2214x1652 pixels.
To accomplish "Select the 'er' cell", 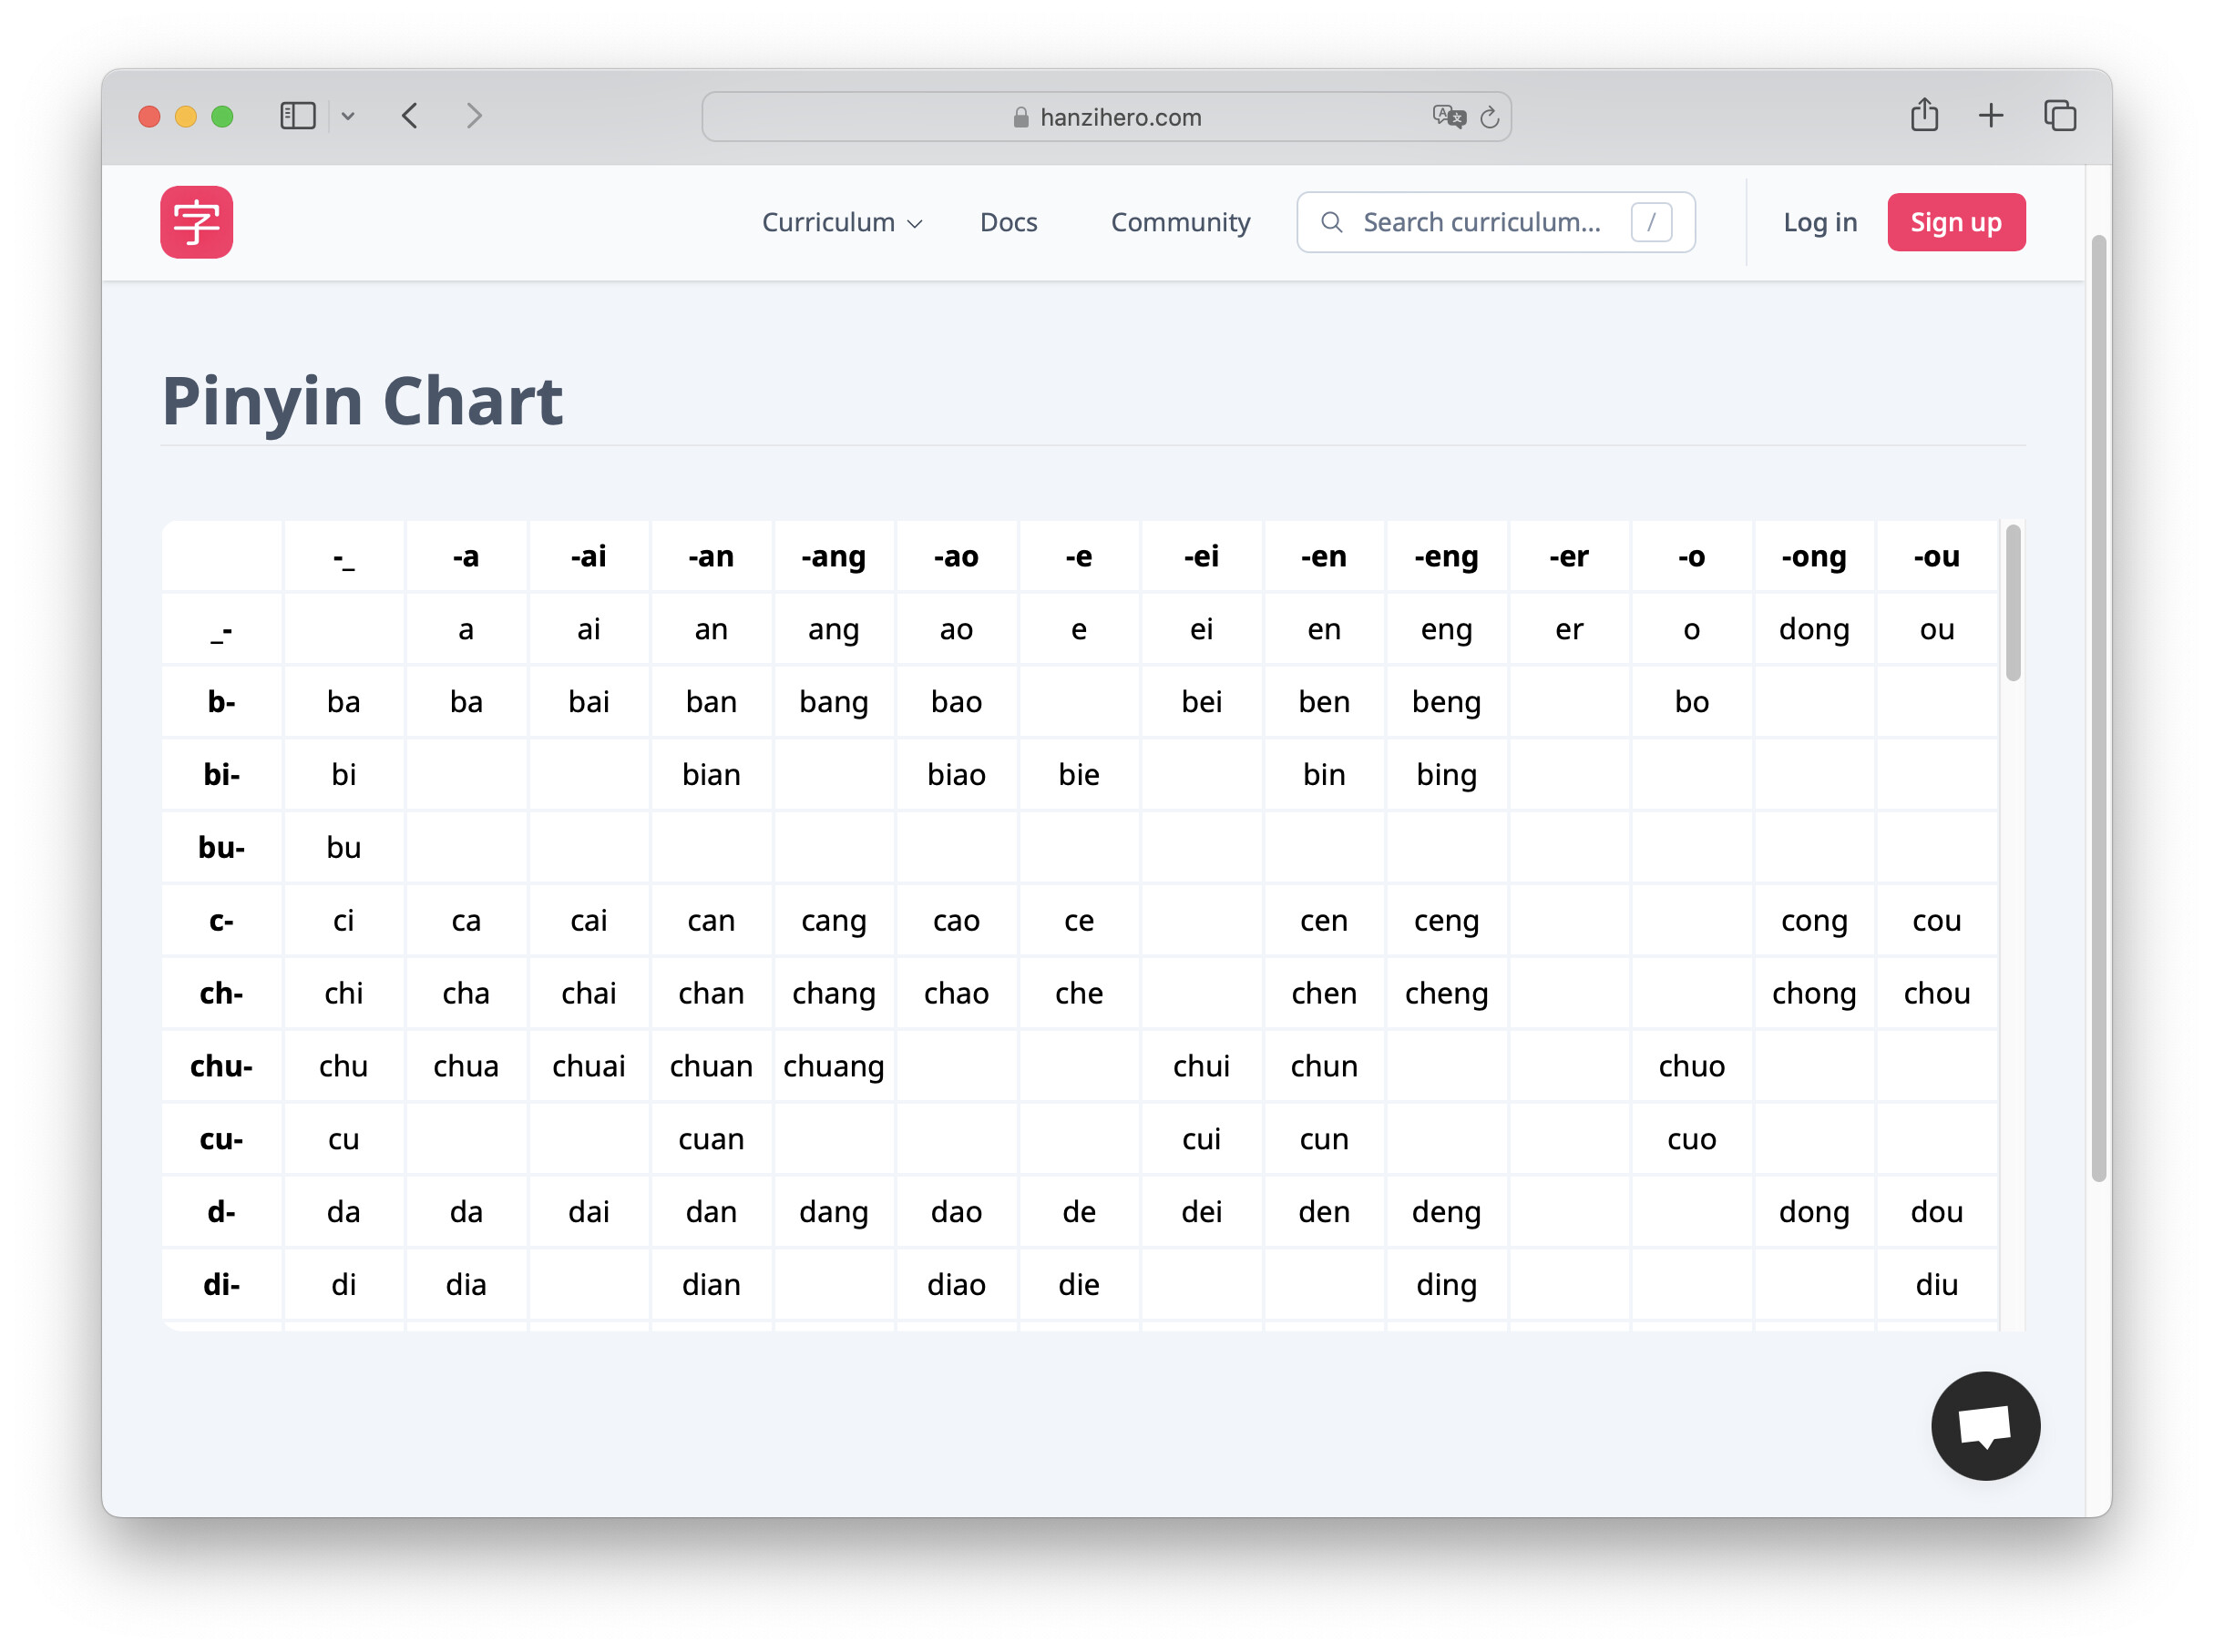I will click(1569, 629).
